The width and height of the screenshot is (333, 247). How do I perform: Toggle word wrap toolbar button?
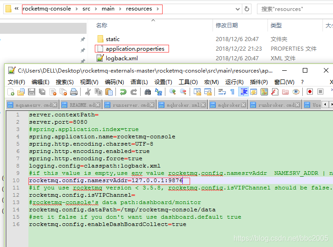point(222,92)
